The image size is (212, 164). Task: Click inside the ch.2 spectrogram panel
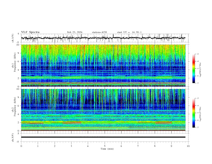[103, 110]
